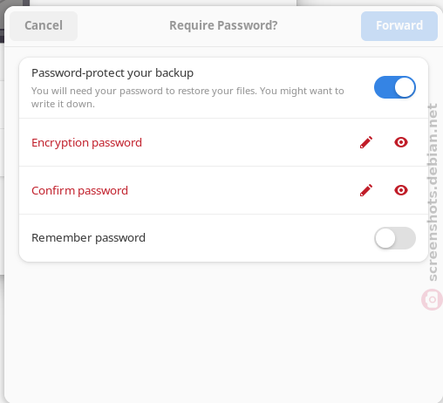Screen dimensions: 443x403
Task: Click the Remember password label text
Action: coord(88,238)
